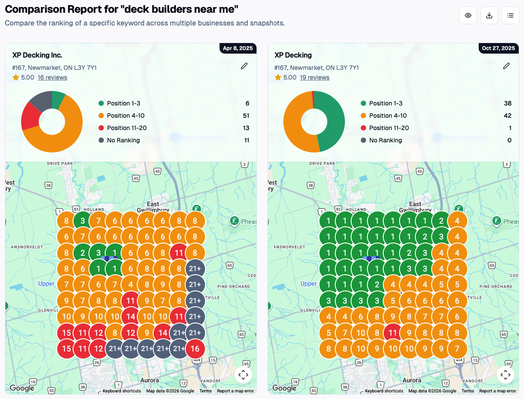
Task: Click Report a map error on left map
Action: (x=235, y=391)
